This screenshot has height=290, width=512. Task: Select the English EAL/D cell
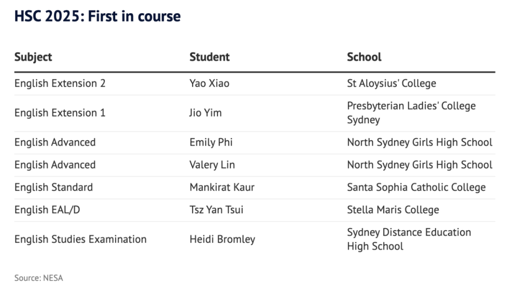[x=47, y=210]
